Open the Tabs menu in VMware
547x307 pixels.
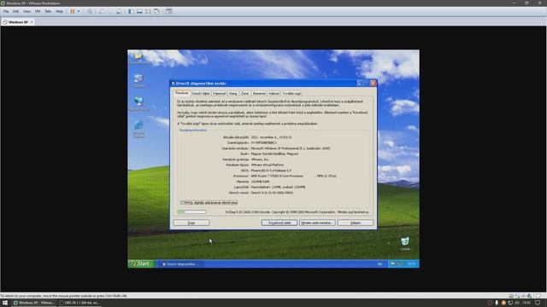tap(48, 11)
